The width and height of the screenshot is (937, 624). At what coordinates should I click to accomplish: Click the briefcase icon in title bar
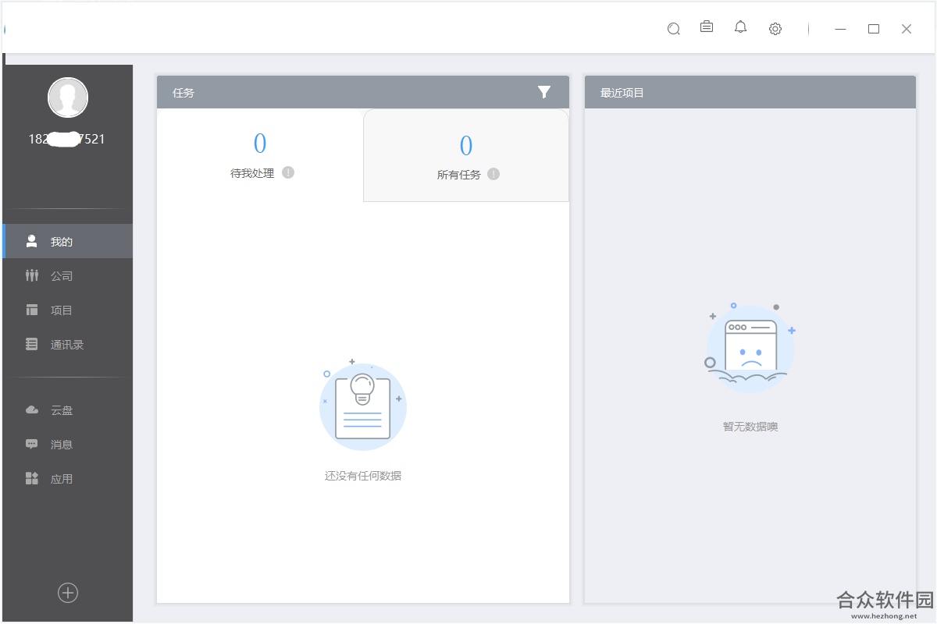click(x=707, y=27)
